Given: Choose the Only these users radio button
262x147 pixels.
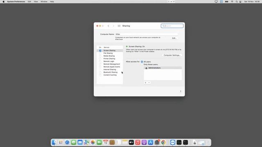Looking at the screenshot, I should pos(142,65).
